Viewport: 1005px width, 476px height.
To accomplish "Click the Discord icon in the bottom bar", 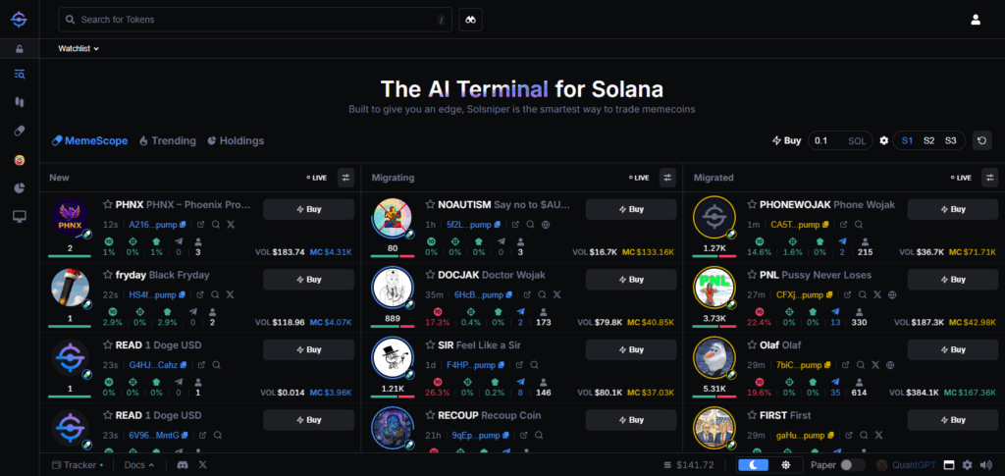I will 180,464.
